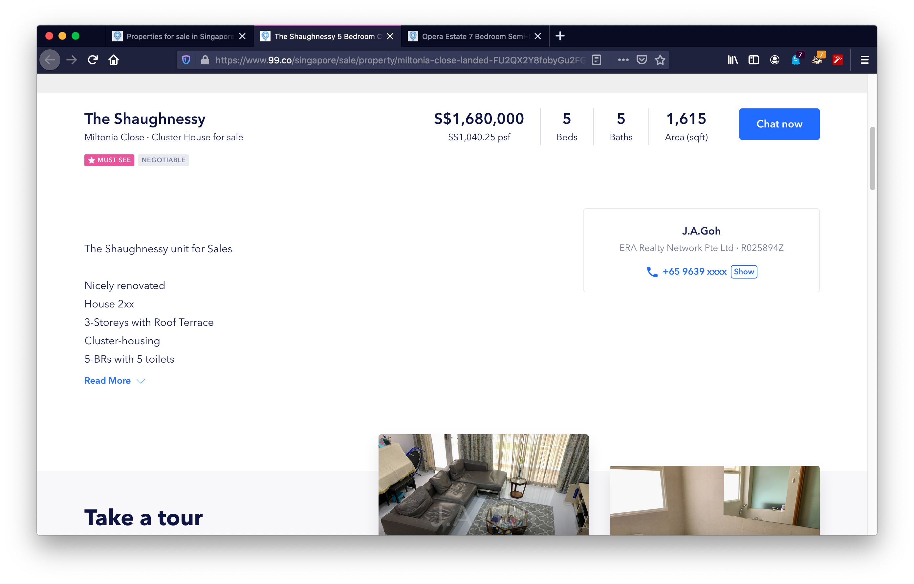Click the page vertical scrollbar
The width and height of the screenshot is (914, 584).
pos(872,159)
